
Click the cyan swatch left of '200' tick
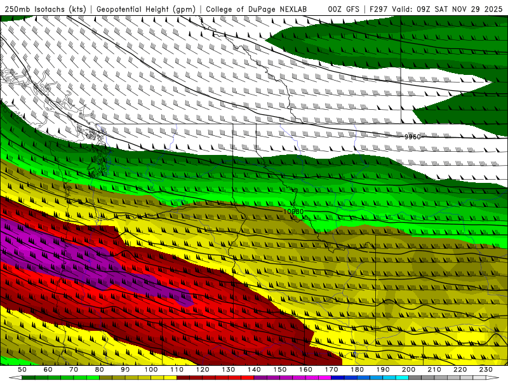[402, 378]
